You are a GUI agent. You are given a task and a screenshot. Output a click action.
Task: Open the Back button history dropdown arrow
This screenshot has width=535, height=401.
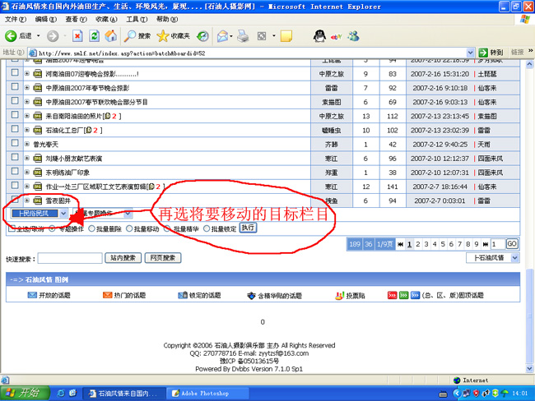coord(38,36)
